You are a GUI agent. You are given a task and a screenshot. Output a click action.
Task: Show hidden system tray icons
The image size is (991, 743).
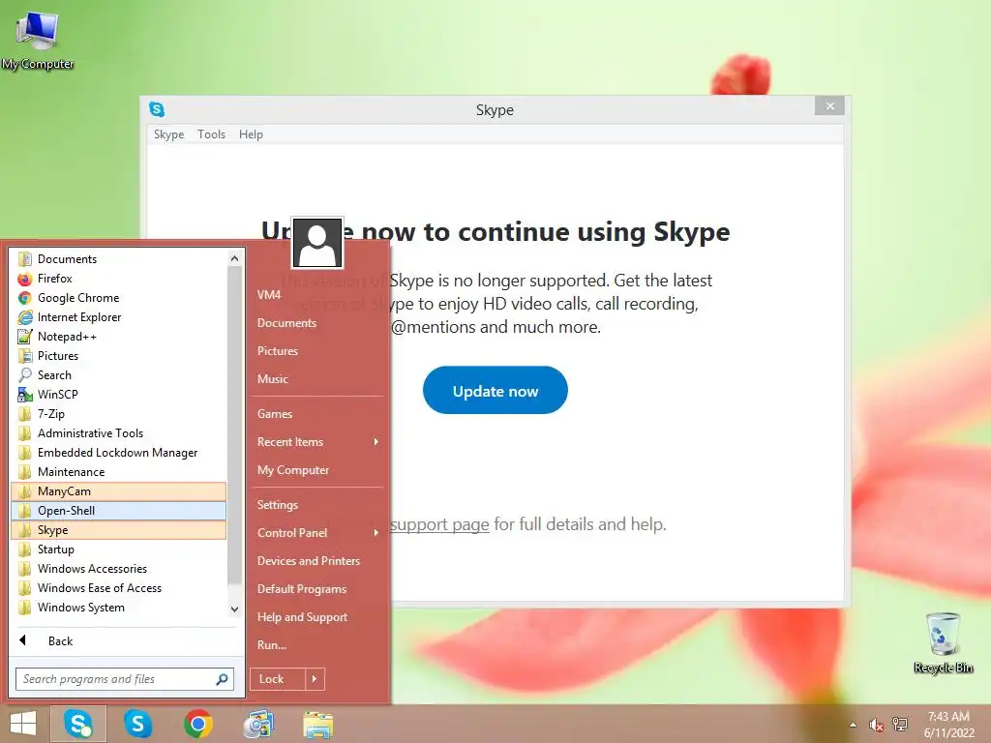click(853, 725)
